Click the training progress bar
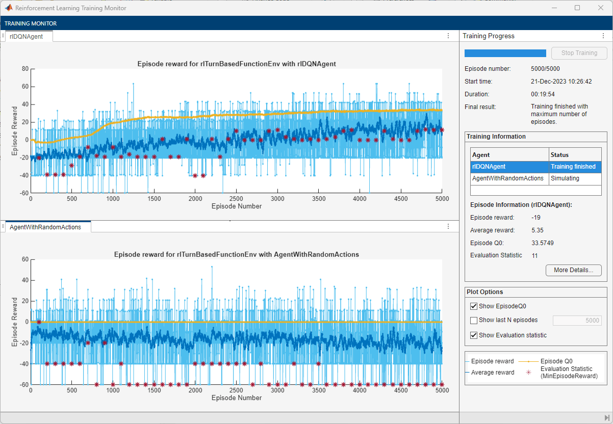The width and height of the screenshot is (613, 424). click(505, 53)
